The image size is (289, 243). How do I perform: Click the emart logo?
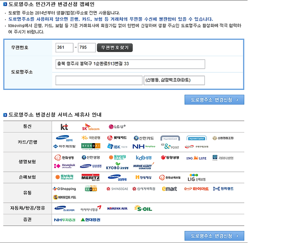coord(169,189)
